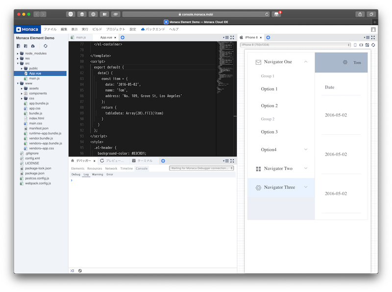Viewport: 392px width, 292px height.
Task: Click the gear icon next to Tom
Action: (345, 62)
